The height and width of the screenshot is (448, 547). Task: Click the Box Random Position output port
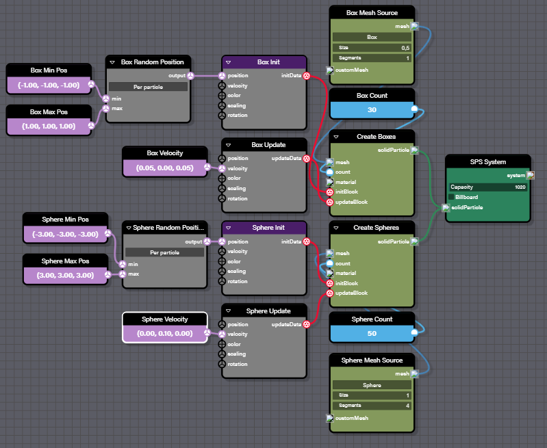(190, 76)
